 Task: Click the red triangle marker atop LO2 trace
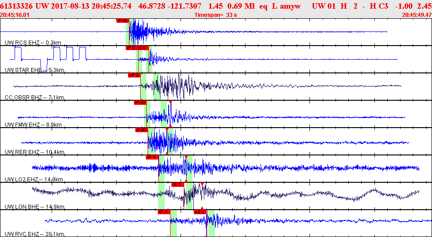tap(186, 157)
